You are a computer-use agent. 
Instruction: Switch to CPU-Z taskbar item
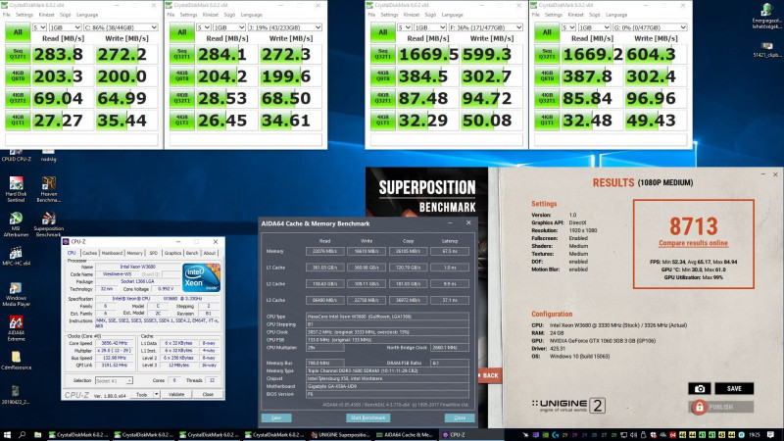click(x=470, y=435)
